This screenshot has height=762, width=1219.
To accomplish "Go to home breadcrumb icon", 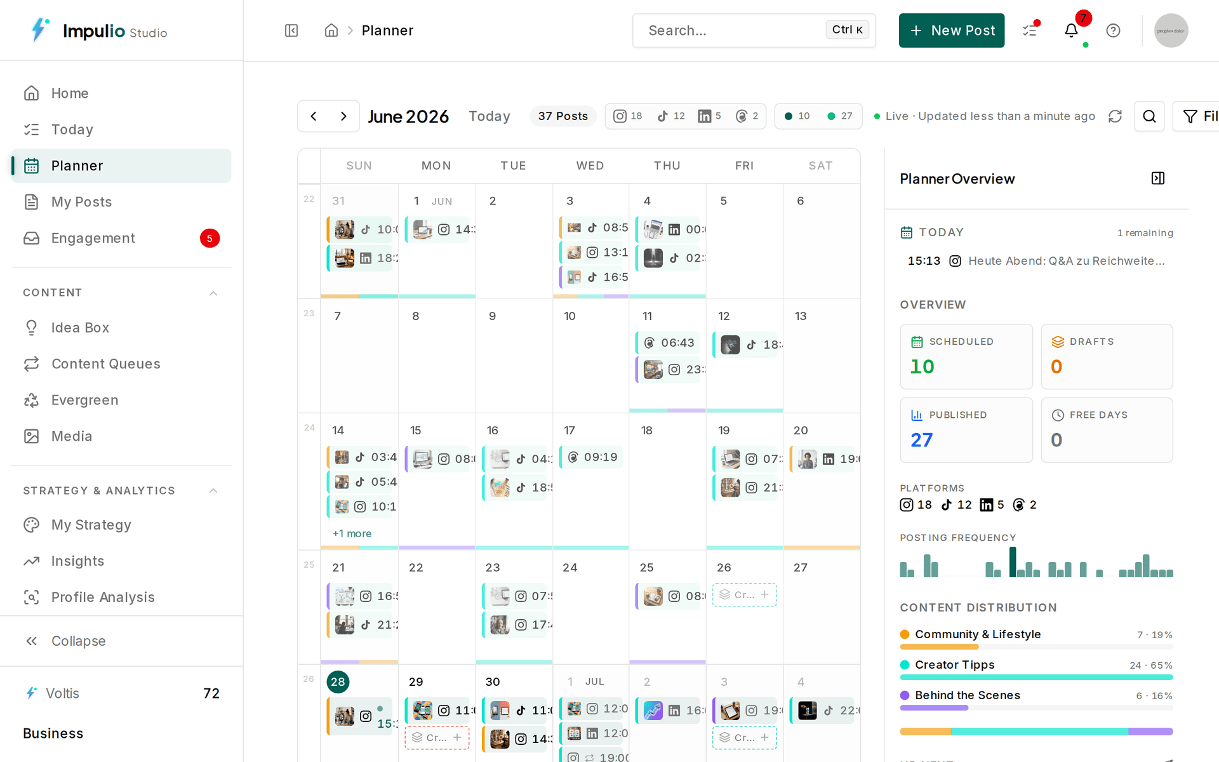I will 331,30.
